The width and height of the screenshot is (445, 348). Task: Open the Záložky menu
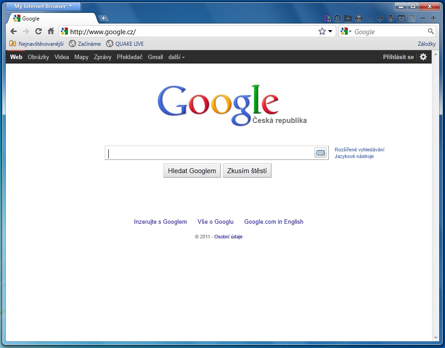pyautogui.click(x=426, y=43)
